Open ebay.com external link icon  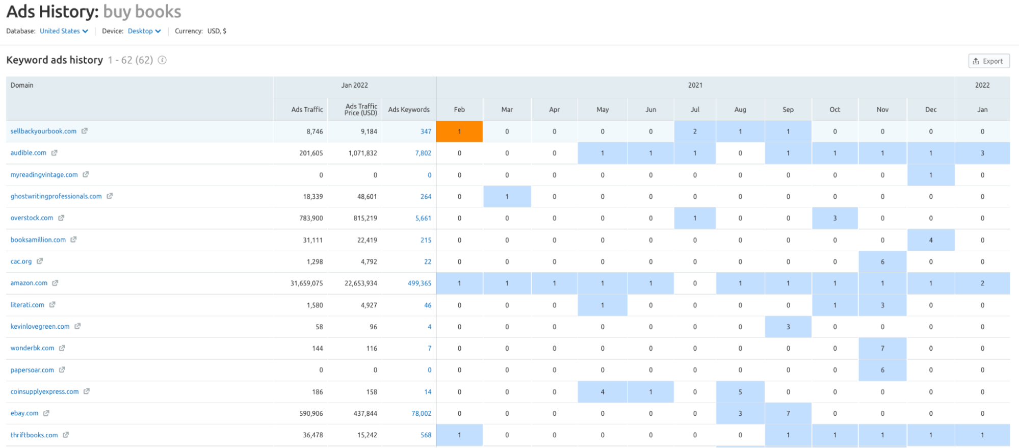46,413
